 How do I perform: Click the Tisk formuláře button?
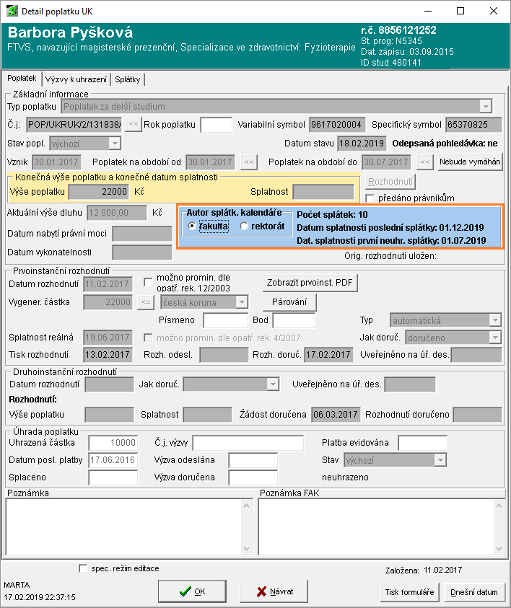point(409,592)
